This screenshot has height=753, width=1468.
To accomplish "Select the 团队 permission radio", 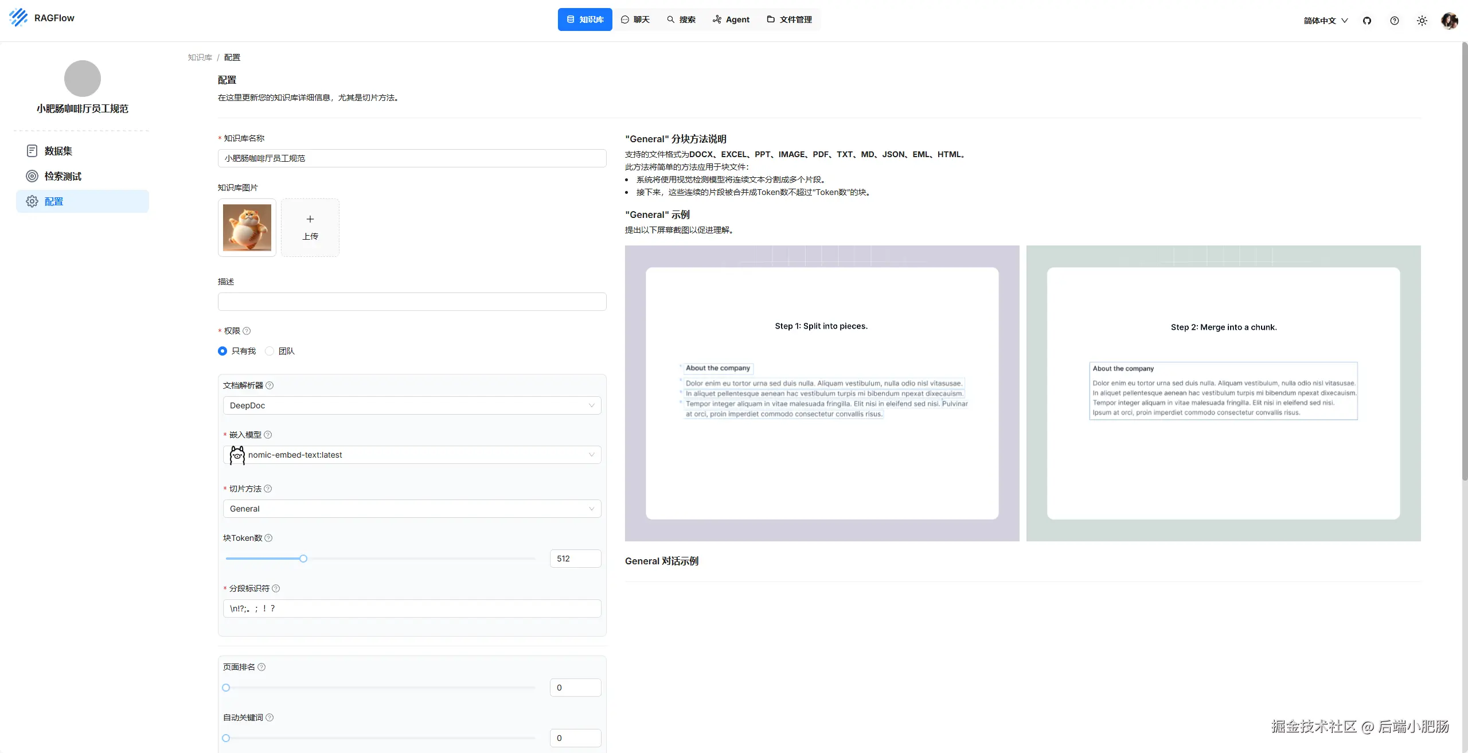I will pos(270,351).
